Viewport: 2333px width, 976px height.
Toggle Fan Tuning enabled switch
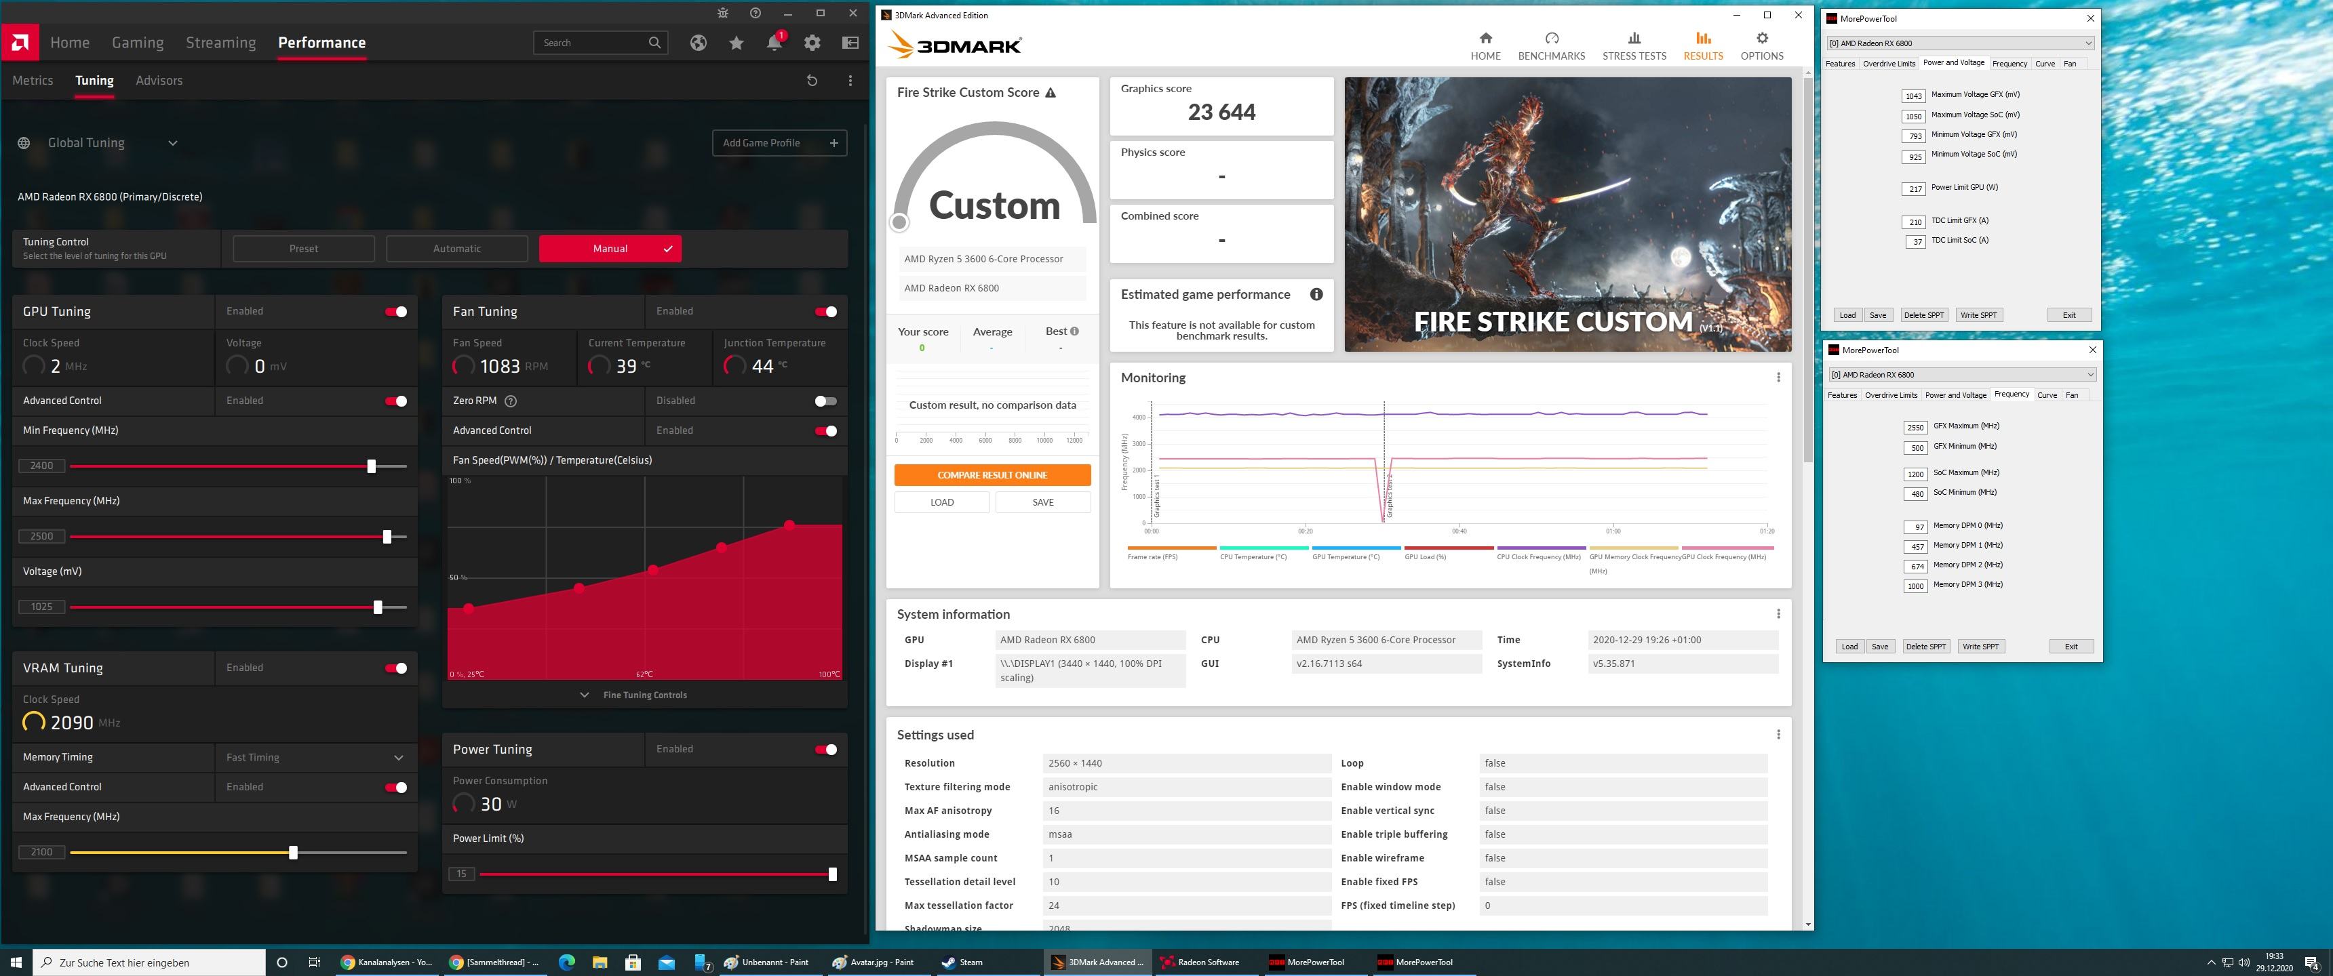point(829,311)
